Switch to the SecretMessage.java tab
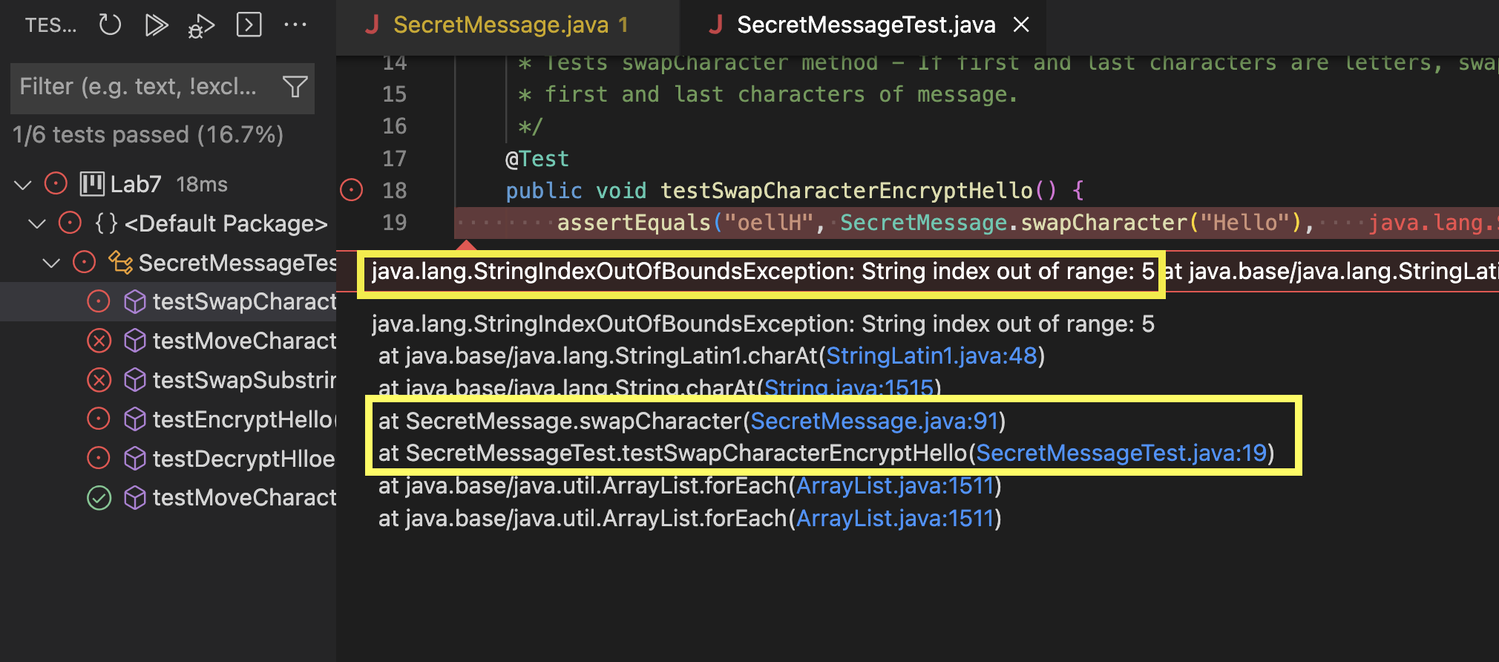1499x662 pixels. click(508, 26)
